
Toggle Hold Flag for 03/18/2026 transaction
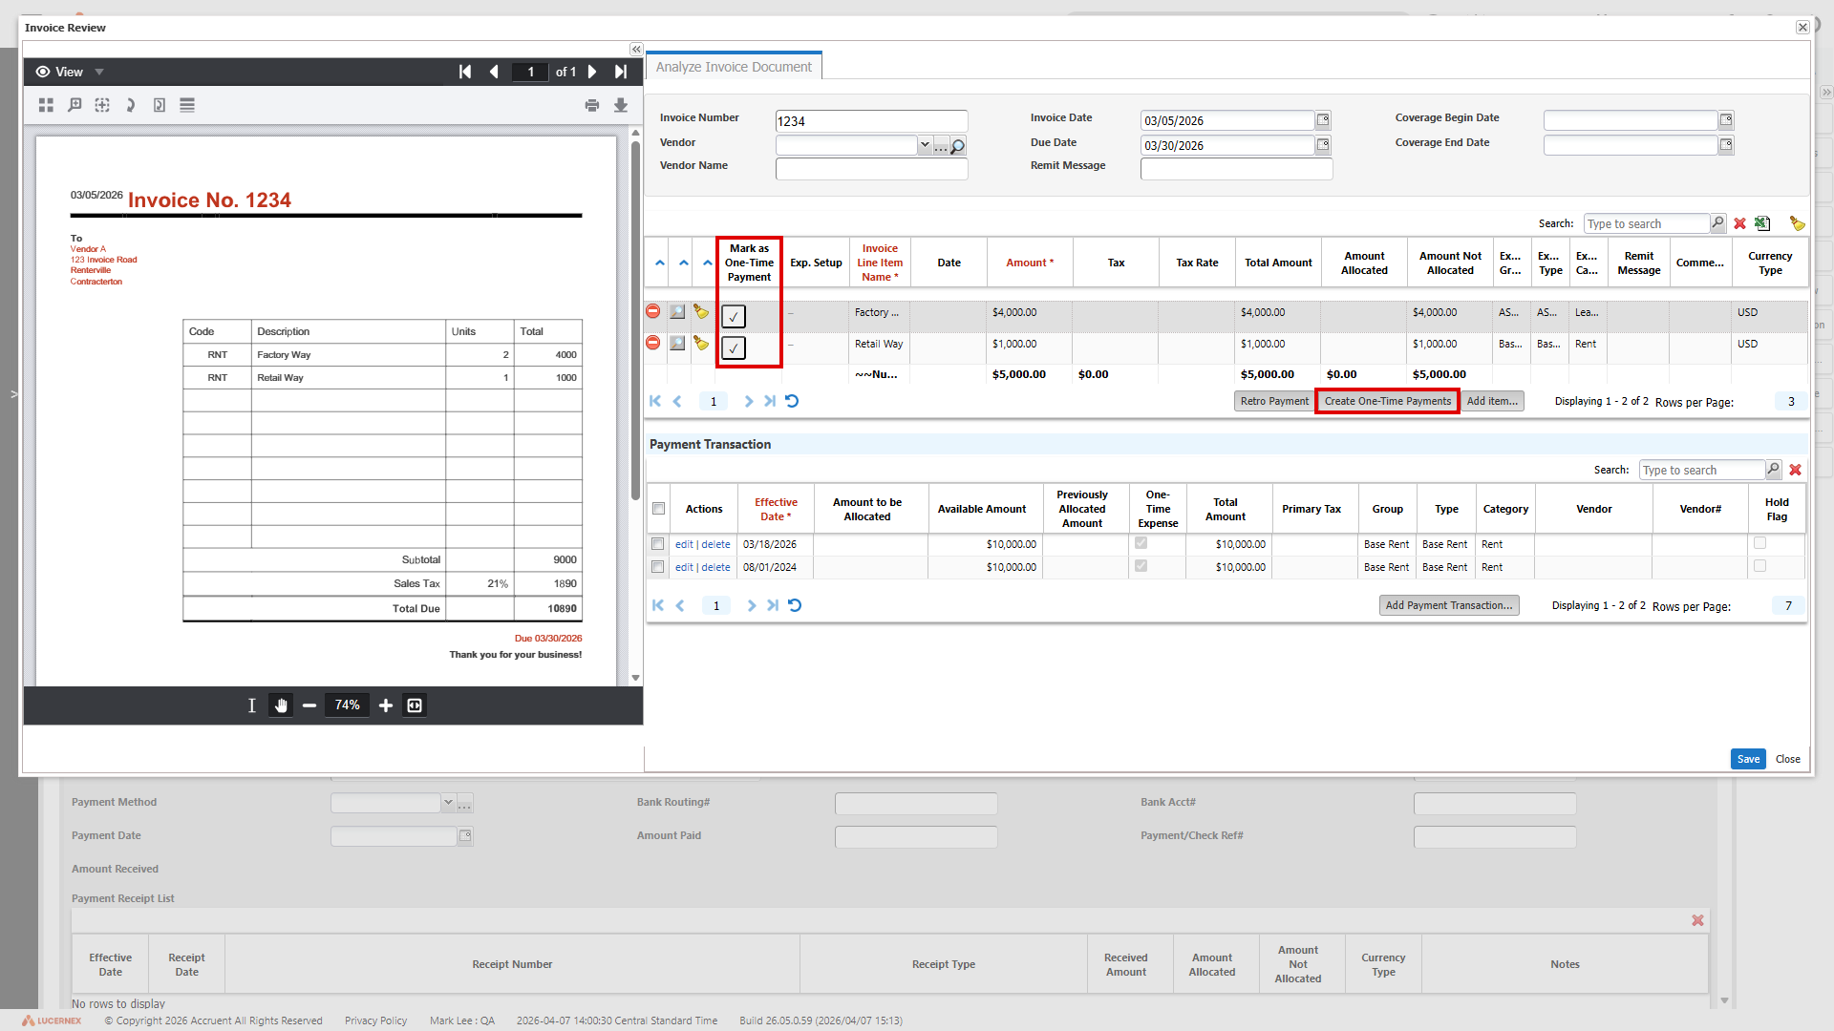click(1759, 543)
